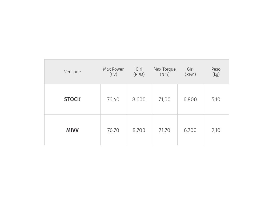The image size is (273, 204).
Task: Select the 71,70 torque cell
Action: pyautogui.click(x=164, y=130)
